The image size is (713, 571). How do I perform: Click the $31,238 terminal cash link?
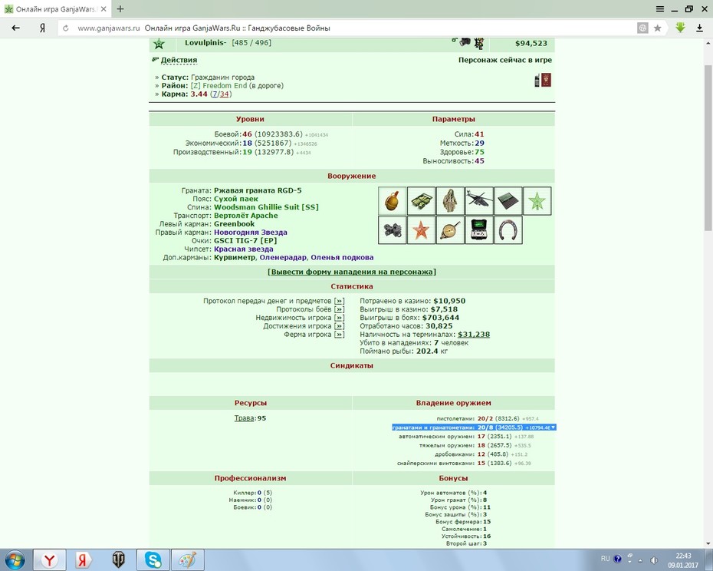tap(474, 335)
